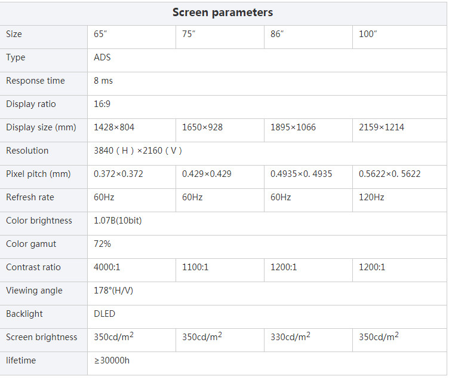Click the 3840 (H) ×2160 (V) resolution value

(138, 151)
